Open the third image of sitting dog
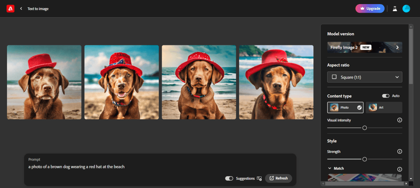 pos(199,82)
